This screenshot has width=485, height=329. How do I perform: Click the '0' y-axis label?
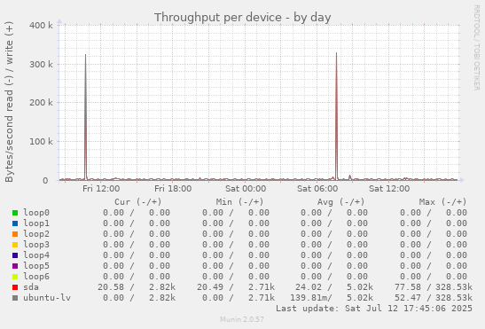45,180
